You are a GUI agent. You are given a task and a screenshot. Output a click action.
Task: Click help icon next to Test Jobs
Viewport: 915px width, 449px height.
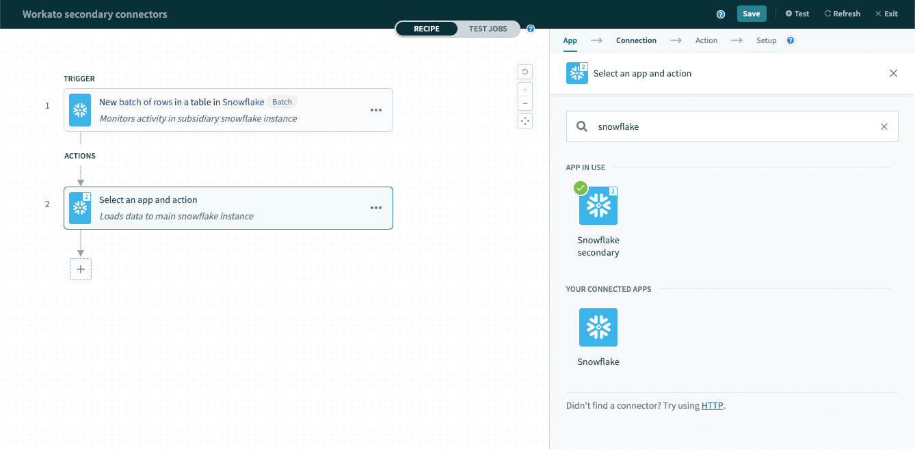coord(531,29)
